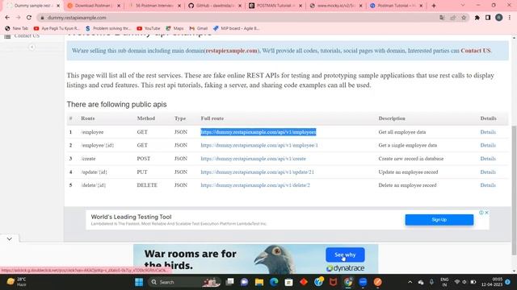Click the weather widget on the taskbar

(16, 282)
